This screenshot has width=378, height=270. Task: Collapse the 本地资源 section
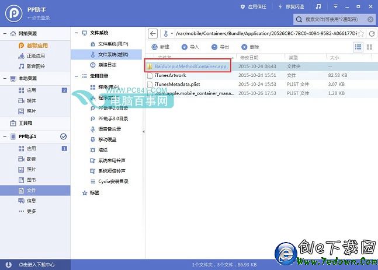[x=5, y=78]
